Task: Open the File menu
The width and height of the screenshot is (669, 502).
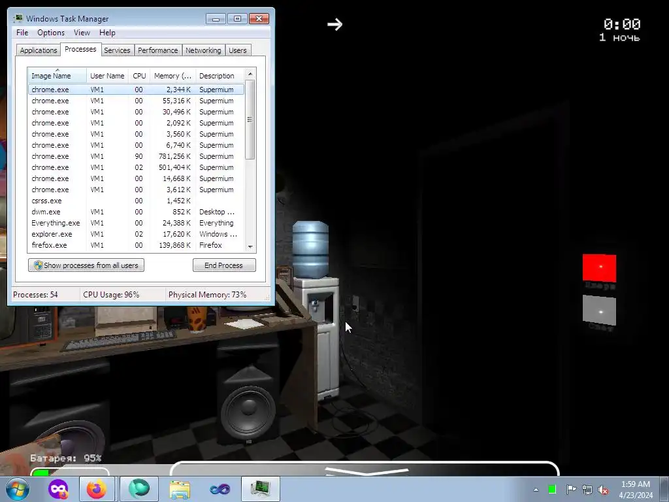Action: [x=22, y=33]
